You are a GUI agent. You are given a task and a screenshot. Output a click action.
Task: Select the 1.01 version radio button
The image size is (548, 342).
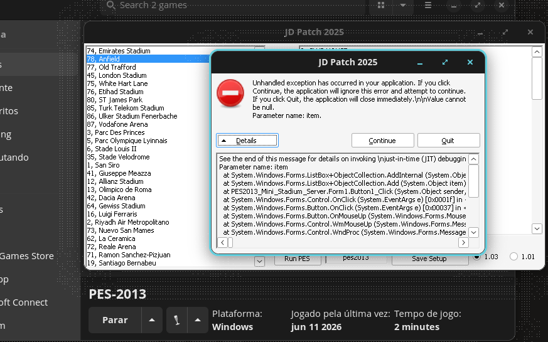pyautogui.click(x=513, y=257)
